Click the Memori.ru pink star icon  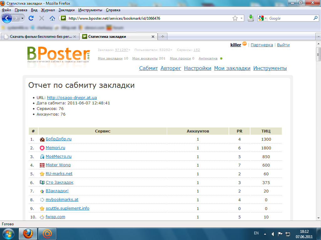42,148
